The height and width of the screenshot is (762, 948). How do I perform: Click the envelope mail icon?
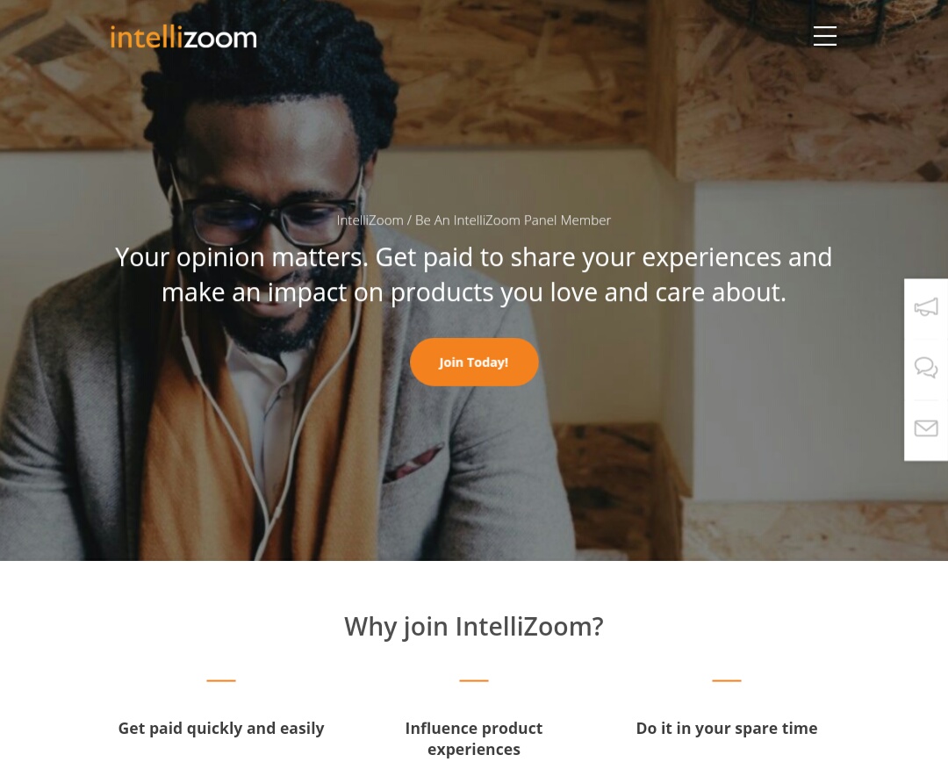pyautogui.click(x=926, y=428)
